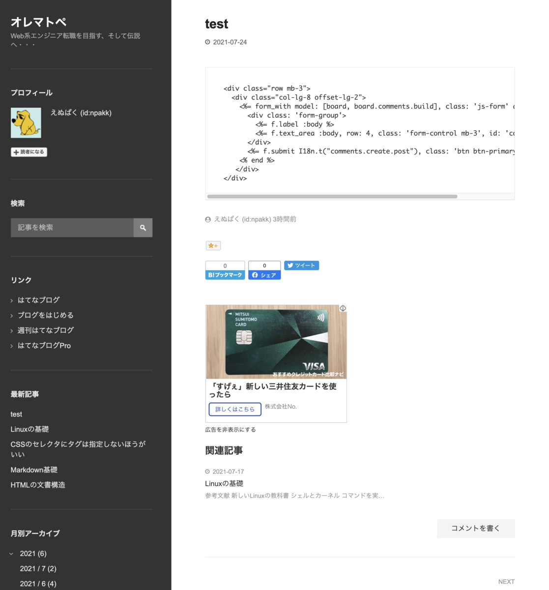The width and height of the screenshot is (549, 590).
Task: Click the clock icon beside 2021-07-24
Action: click(x=207, y=42)
